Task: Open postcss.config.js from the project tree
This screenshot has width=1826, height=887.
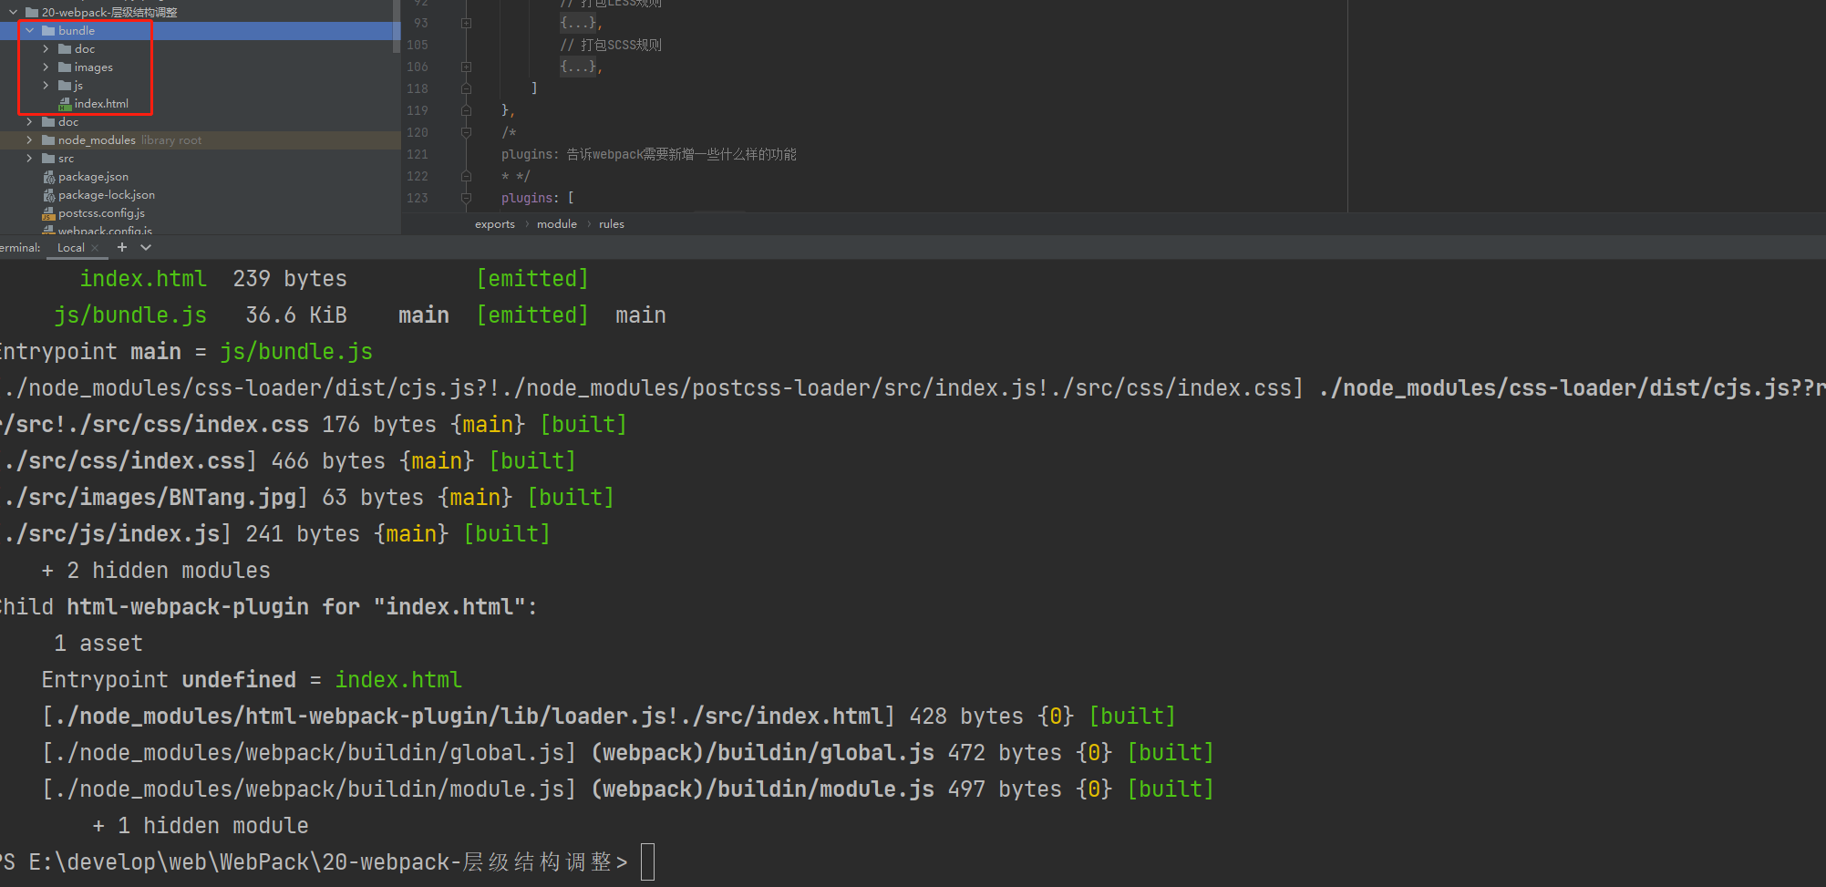Action: pyautogui.click(x=101, y=212)
